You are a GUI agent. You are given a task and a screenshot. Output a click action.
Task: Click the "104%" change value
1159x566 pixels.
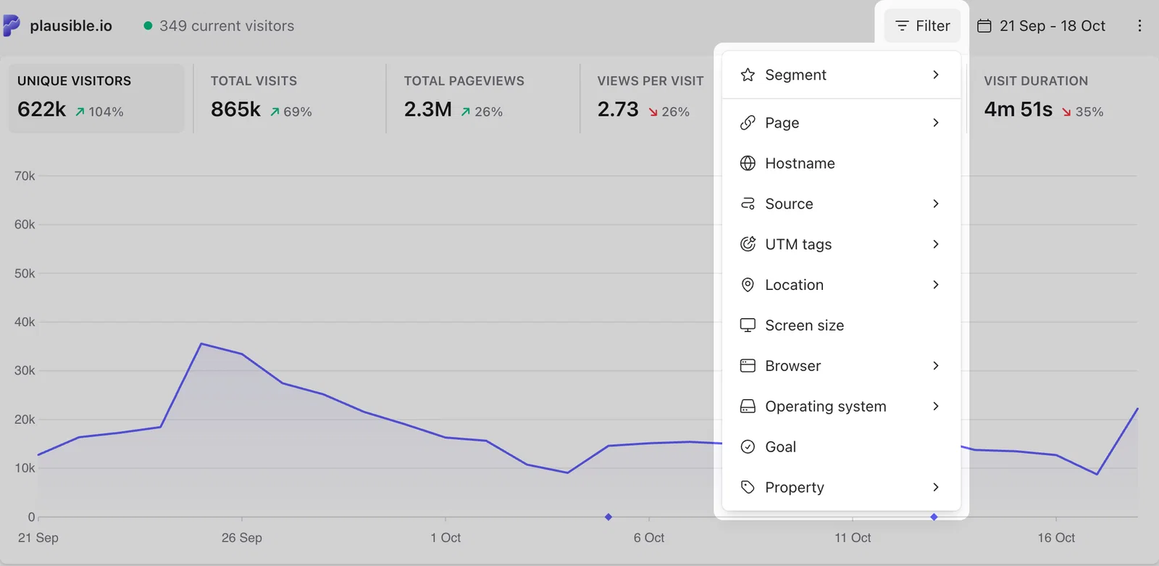click(106, 112)
